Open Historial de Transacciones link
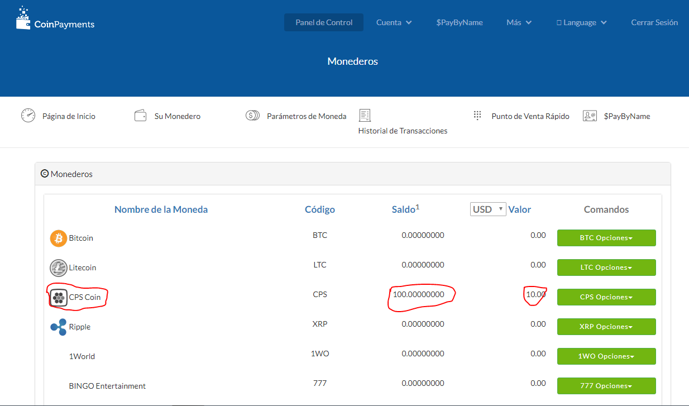 pos(403,131)
